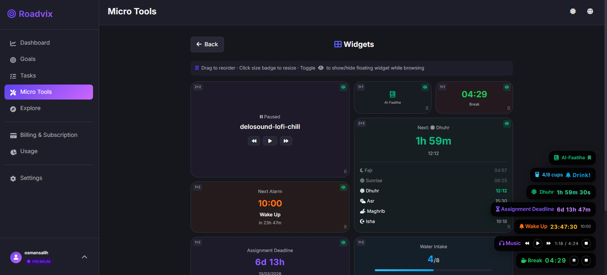Click floating Assignment Deadline hourglass icon
Image resolution: width=607 pixels, height=275 pixels.
point(498,209)
